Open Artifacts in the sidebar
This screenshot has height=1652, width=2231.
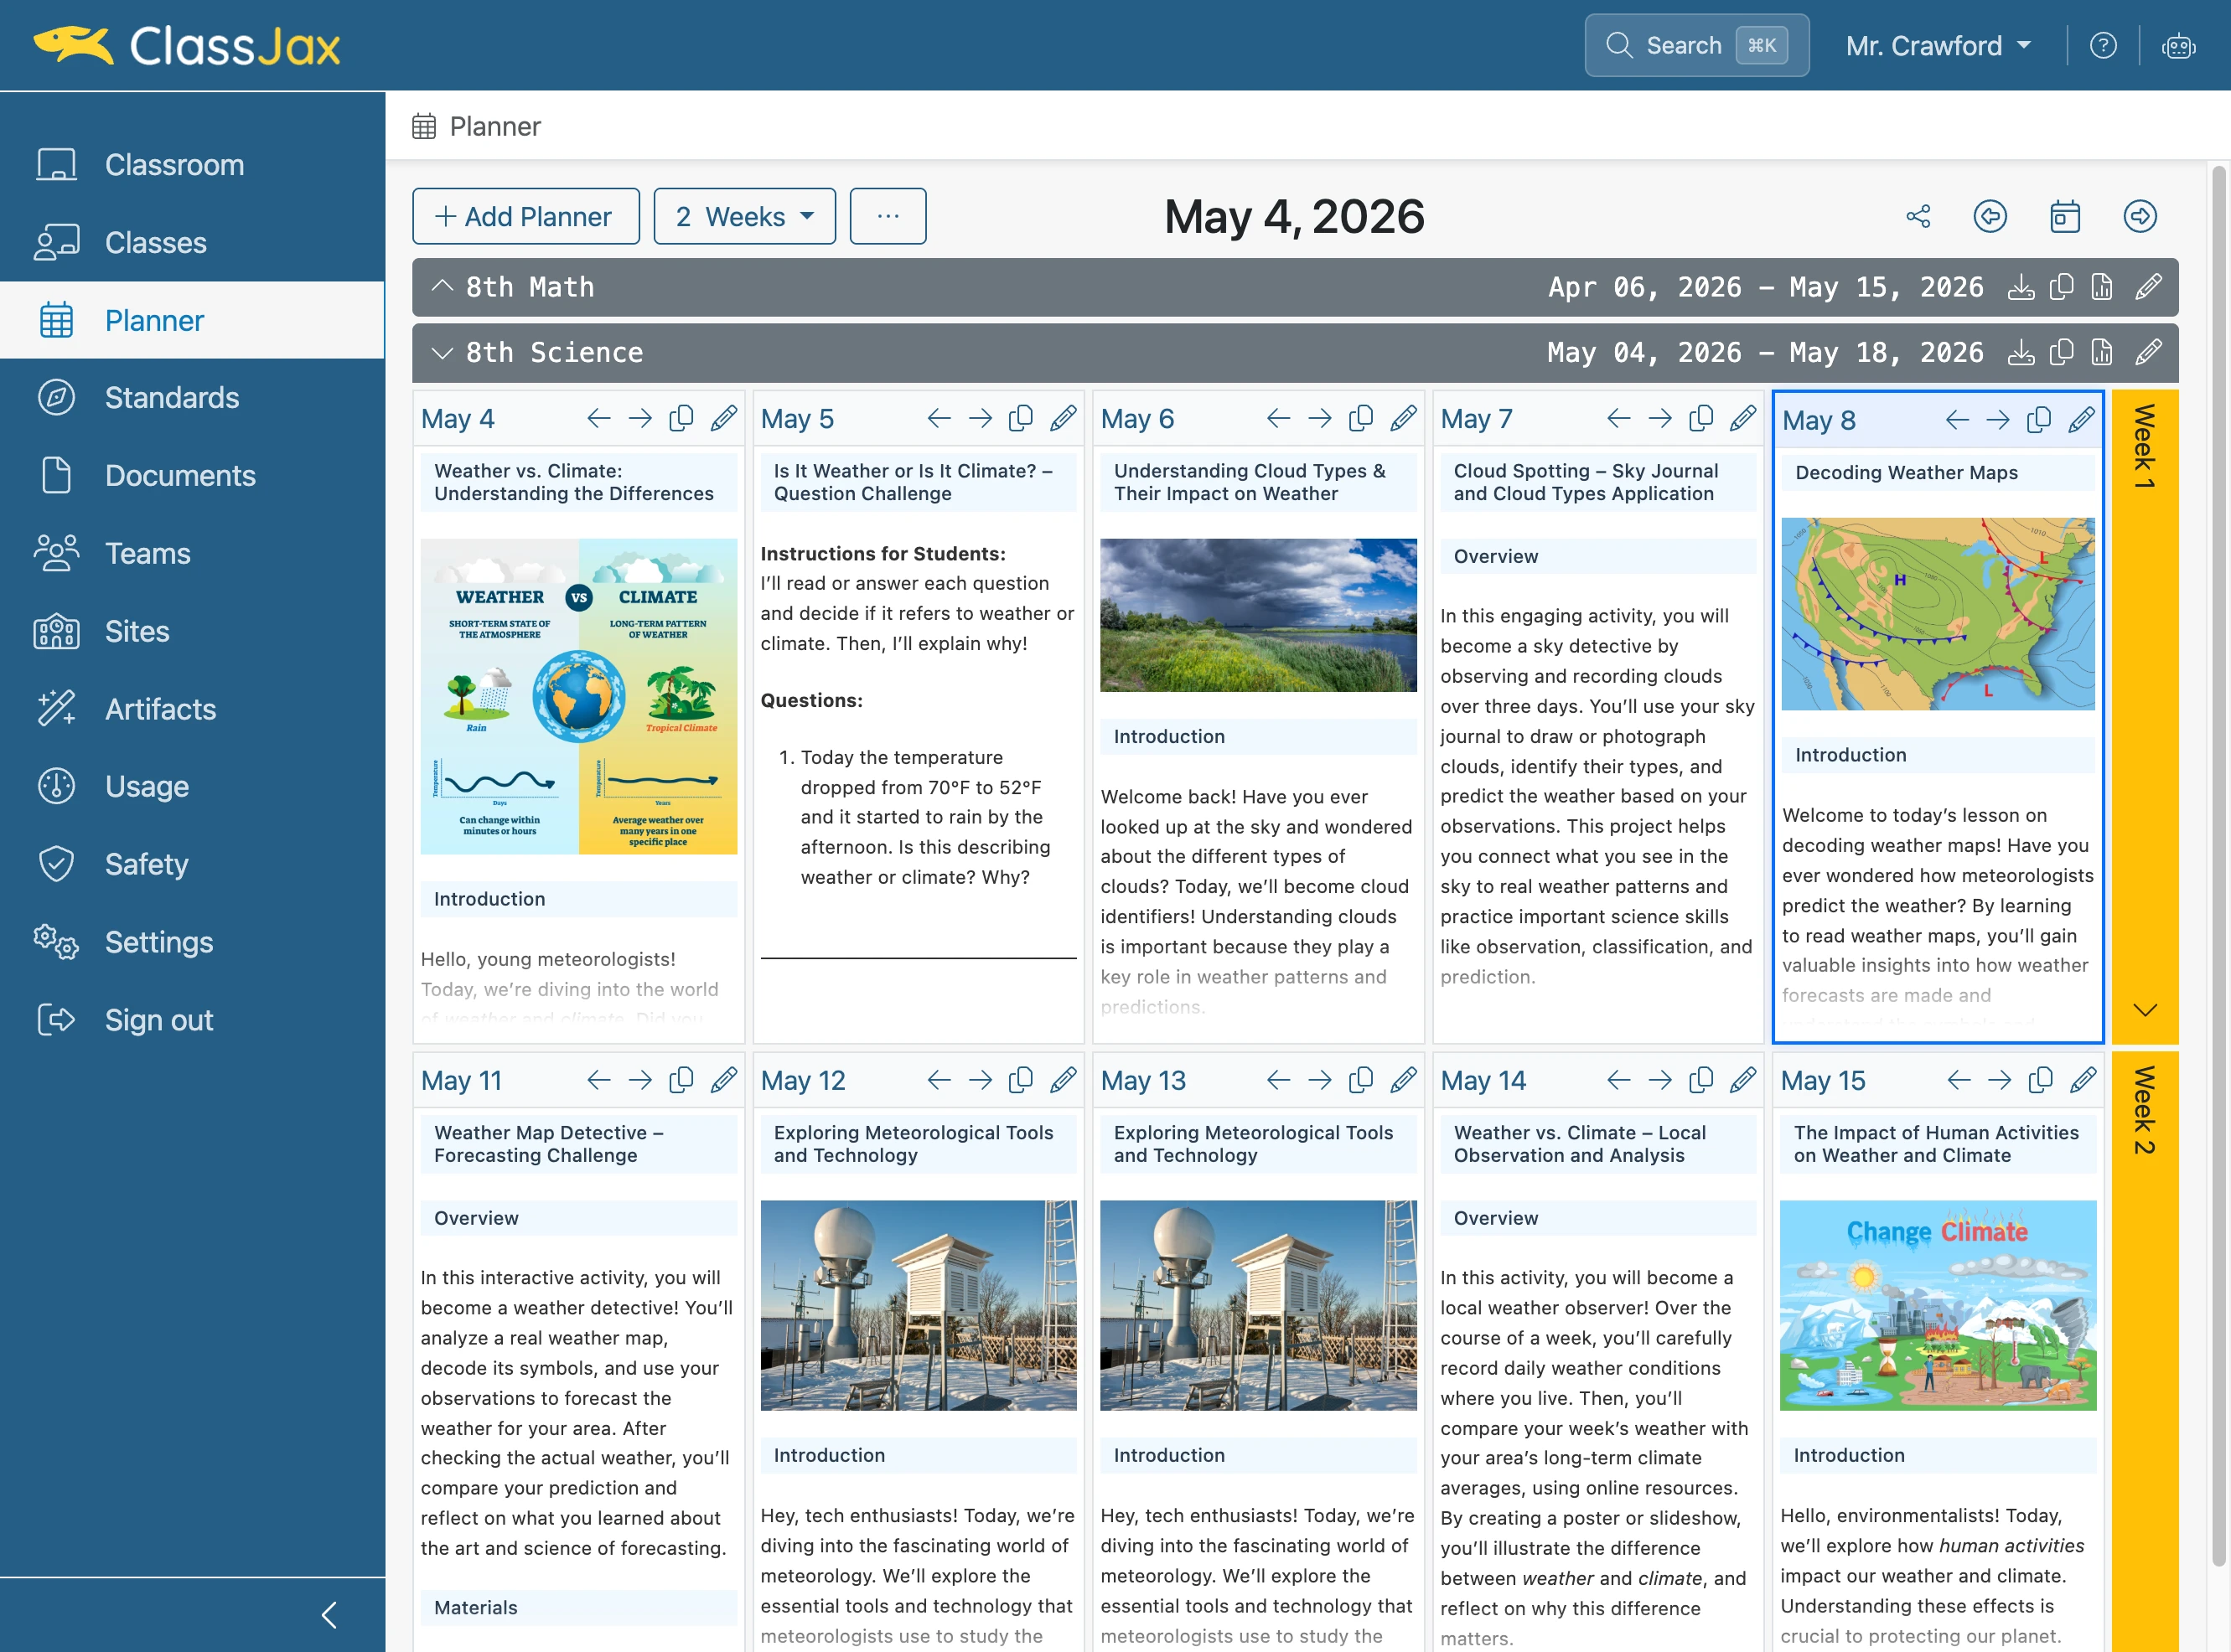tap(192, 709)
